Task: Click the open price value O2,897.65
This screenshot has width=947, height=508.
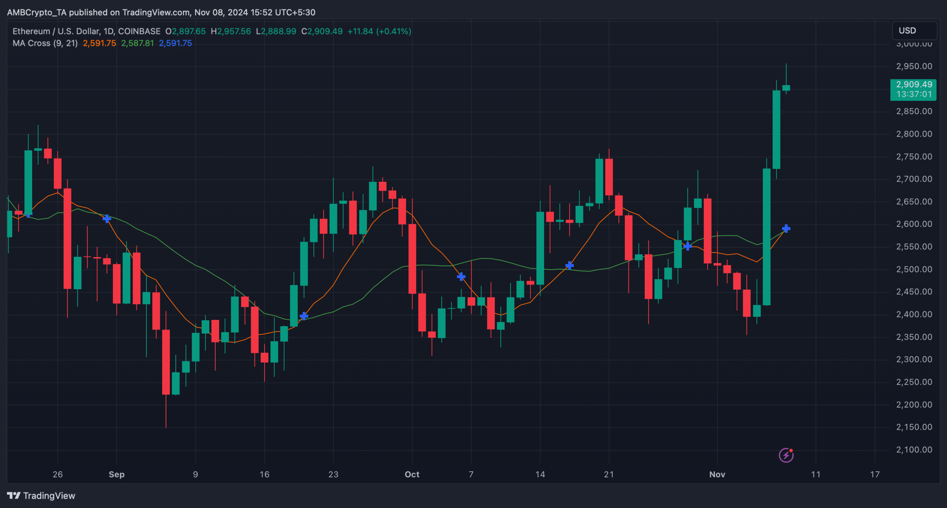Action: 185,31
